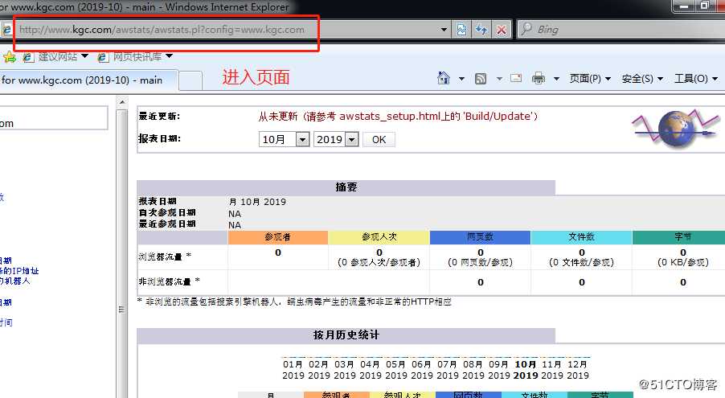Click 10月 2019 bold month in history
This screenshot has height=398, width=725.
pos(526,370)
